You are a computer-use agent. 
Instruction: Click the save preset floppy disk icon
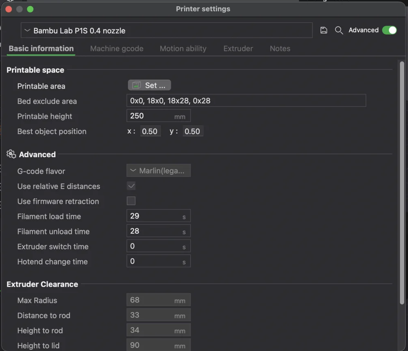[x=324, y=31]
